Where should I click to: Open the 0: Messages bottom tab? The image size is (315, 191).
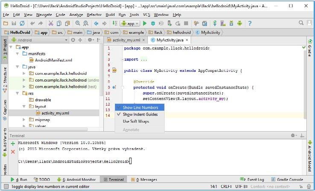point(144,179)
